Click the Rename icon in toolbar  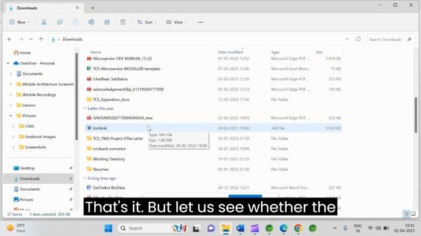pyautogui.click(x=91, y=22)
